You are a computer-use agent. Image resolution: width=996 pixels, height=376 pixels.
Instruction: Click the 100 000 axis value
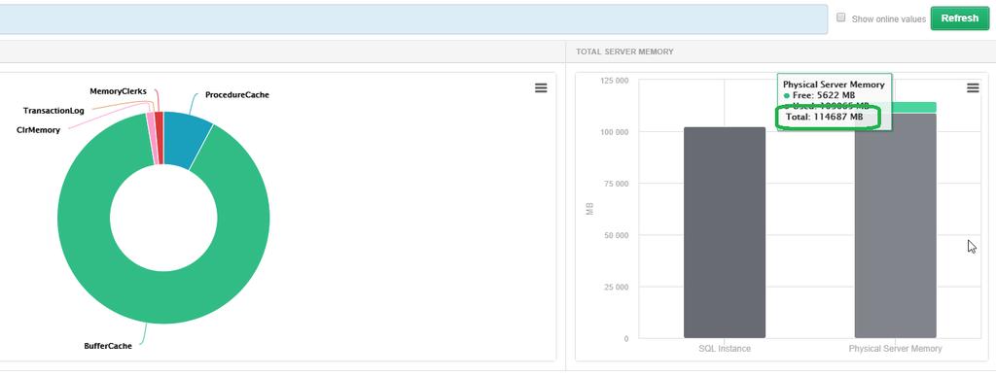coord(614,132)
